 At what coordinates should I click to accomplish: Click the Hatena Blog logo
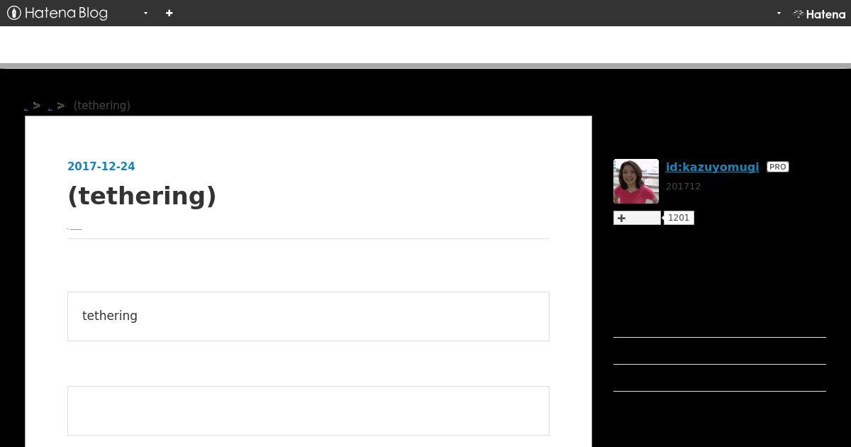tap(57, 13)
